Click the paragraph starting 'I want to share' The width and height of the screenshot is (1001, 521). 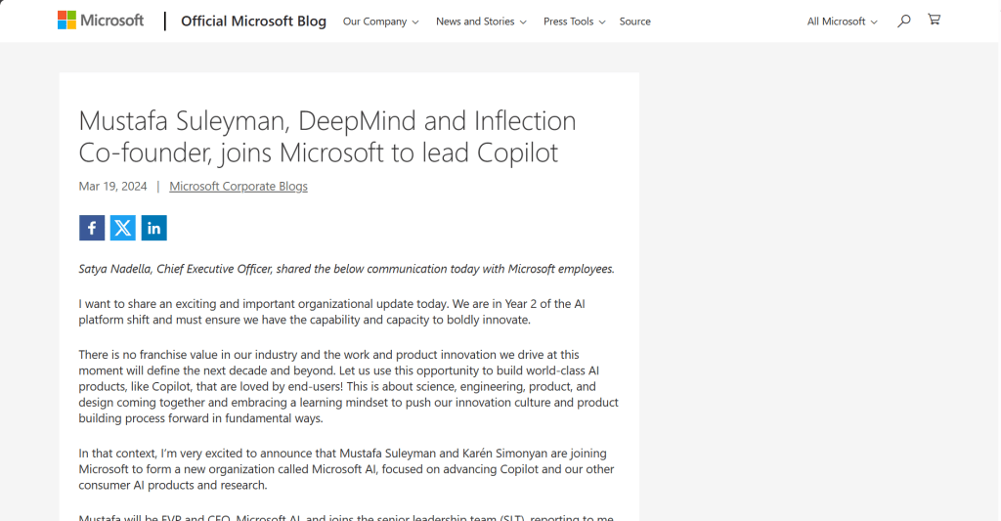point(332,312)
